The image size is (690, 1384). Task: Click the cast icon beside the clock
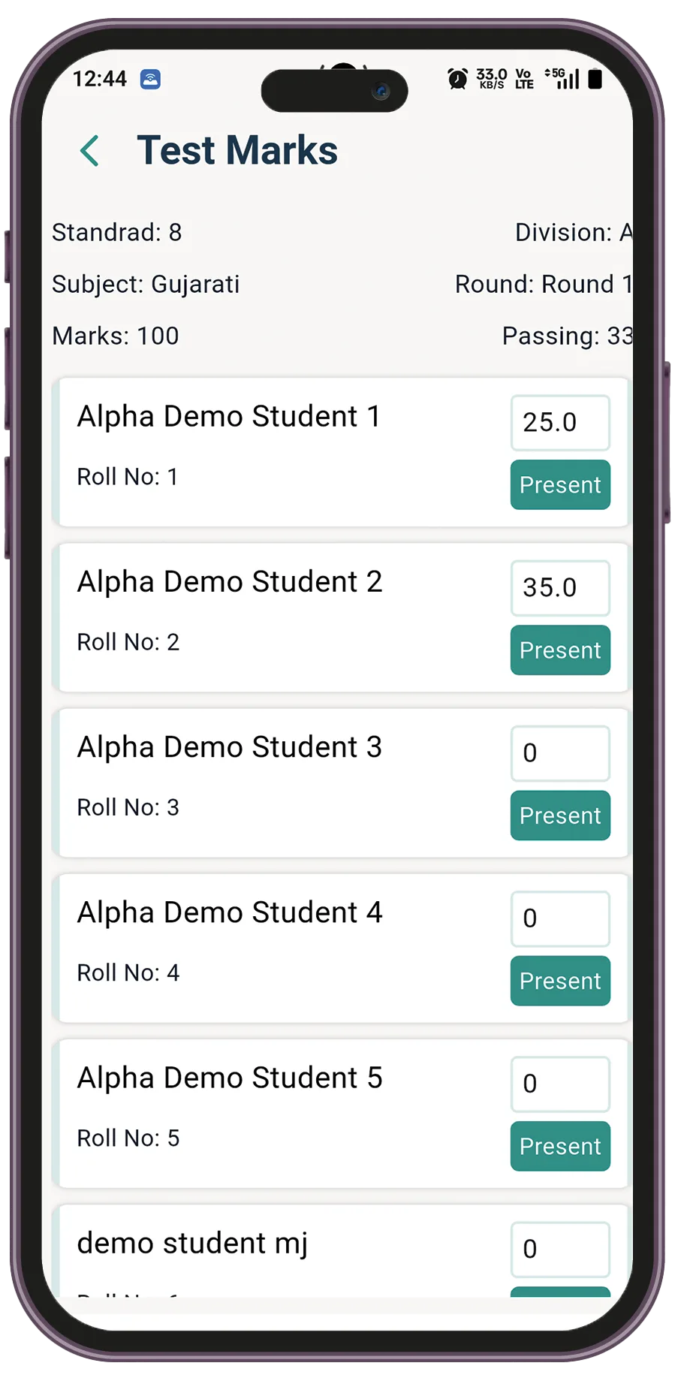150,79
